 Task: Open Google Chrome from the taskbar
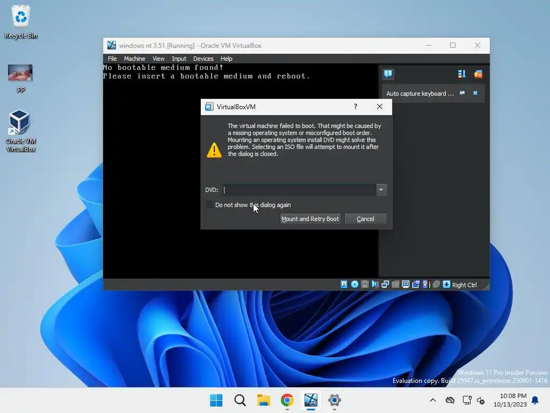(x=287, y=400)
